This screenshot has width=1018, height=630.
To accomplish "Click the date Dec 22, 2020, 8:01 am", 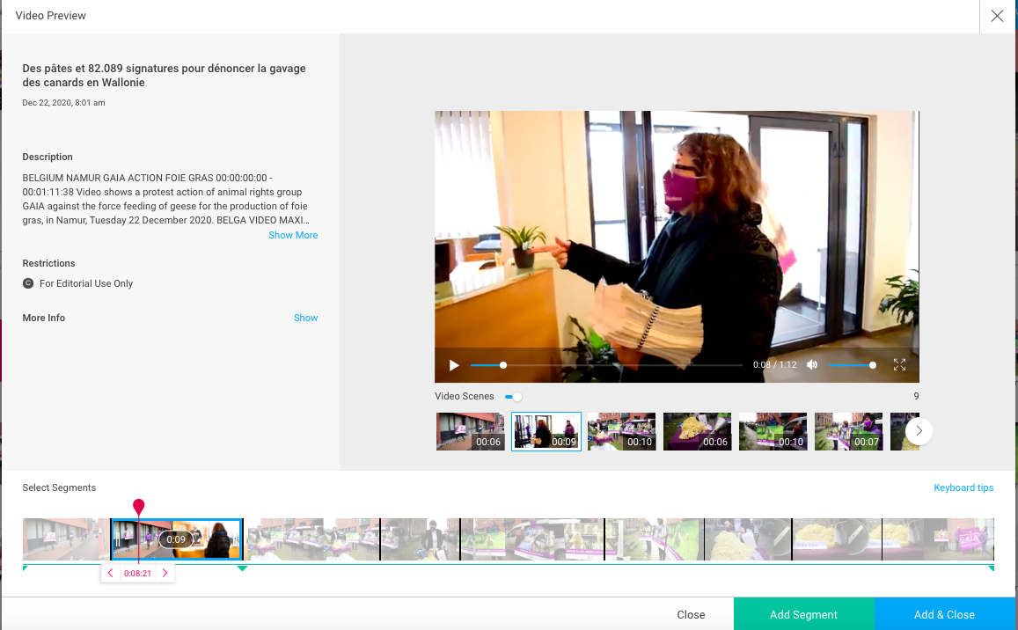I will click(x=63, y=103).
